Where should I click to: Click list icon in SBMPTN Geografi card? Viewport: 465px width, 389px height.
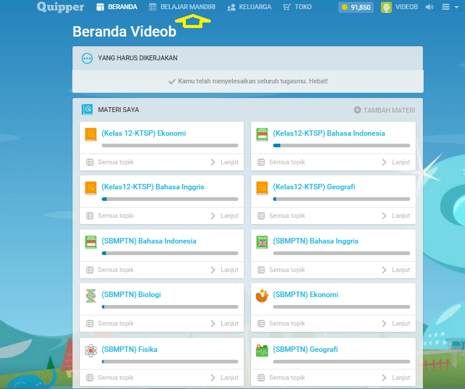[x=261, y=378]
